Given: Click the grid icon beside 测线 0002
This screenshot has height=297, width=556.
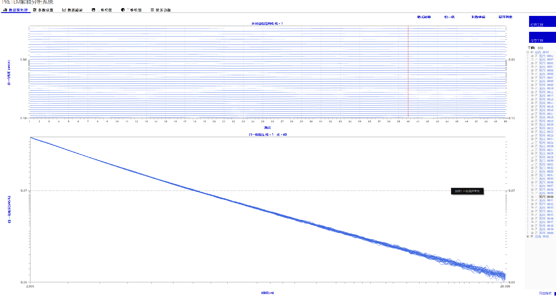Looking at the screenshot, I should pyautogui.click(x=532, y=237).
